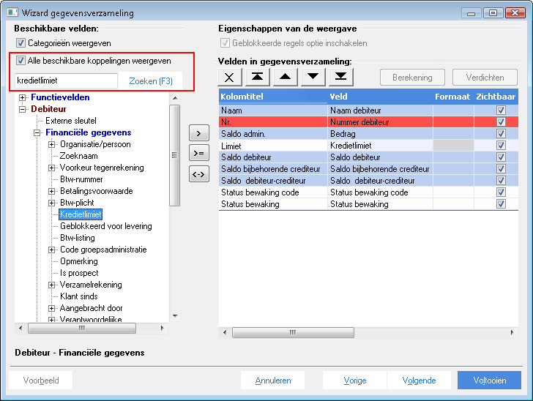Collapse the Debiteur tree node
The image size is (533, 401).
click(x=23, y=109)
